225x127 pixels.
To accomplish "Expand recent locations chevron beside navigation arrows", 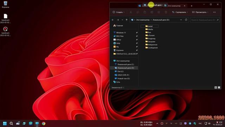I will [122, 20].
